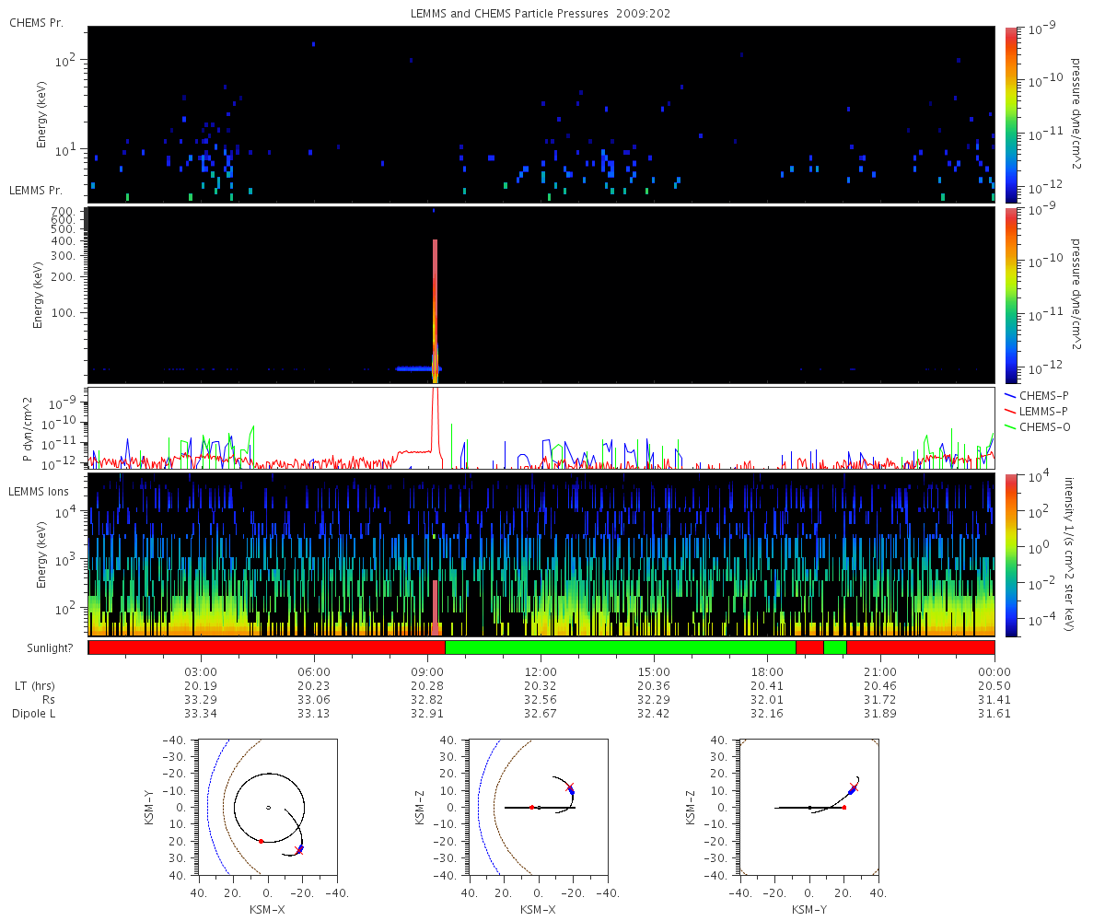Click the red X marker in KSM-X/KSM-Z plot
Viewport: 1105px width, 921px height.
pos(570,787)
